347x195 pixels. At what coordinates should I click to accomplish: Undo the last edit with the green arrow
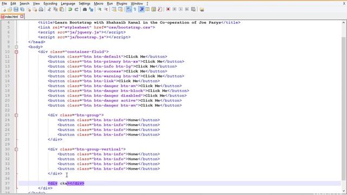(x=70, y=9)
